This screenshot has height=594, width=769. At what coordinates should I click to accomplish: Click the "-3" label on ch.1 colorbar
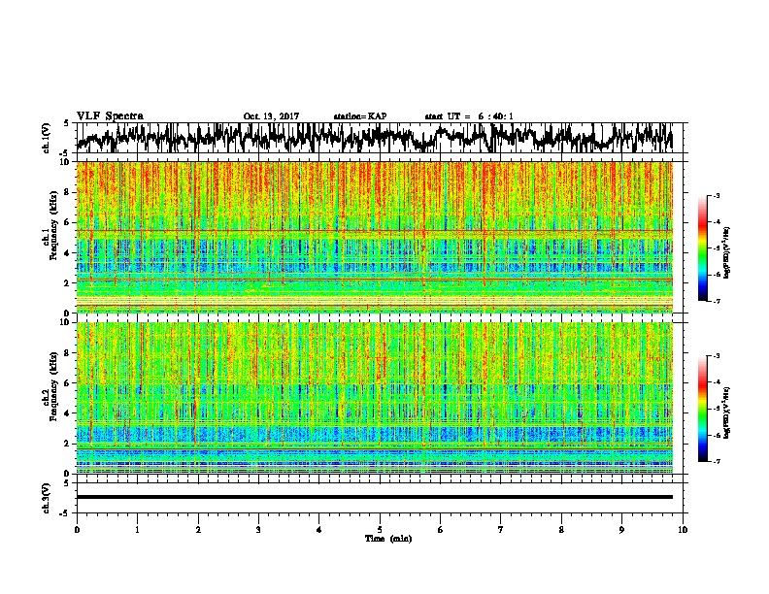(x=717, y=195)
